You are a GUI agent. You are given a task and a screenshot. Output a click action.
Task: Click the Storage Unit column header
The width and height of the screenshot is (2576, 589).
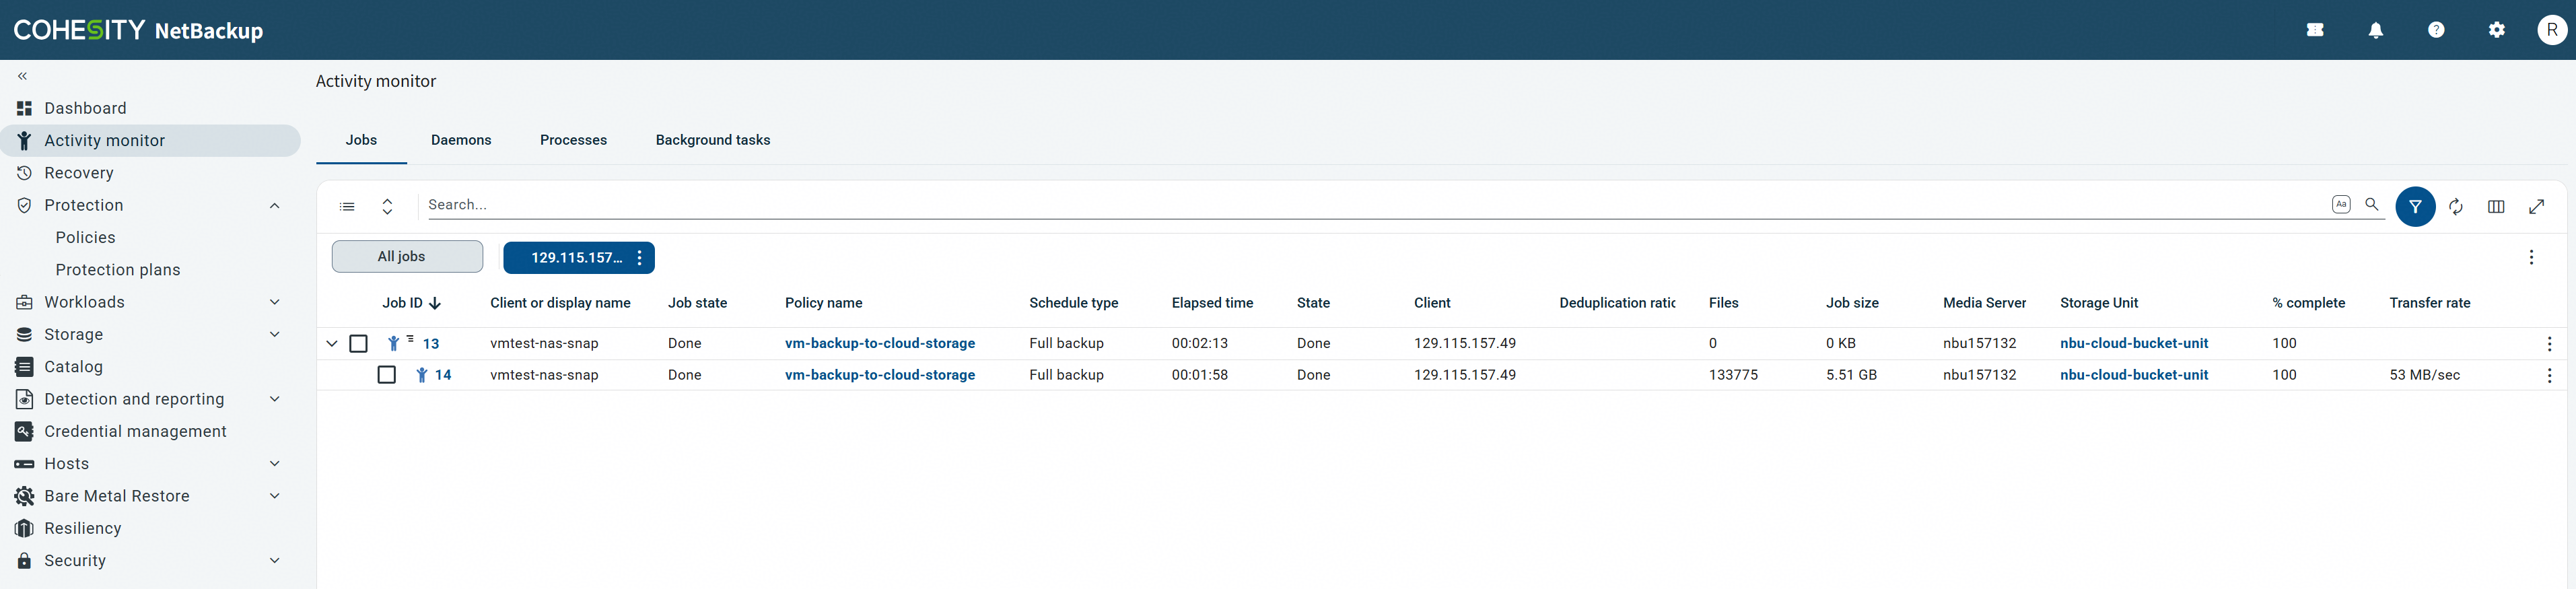click(x=2098, y=303)
